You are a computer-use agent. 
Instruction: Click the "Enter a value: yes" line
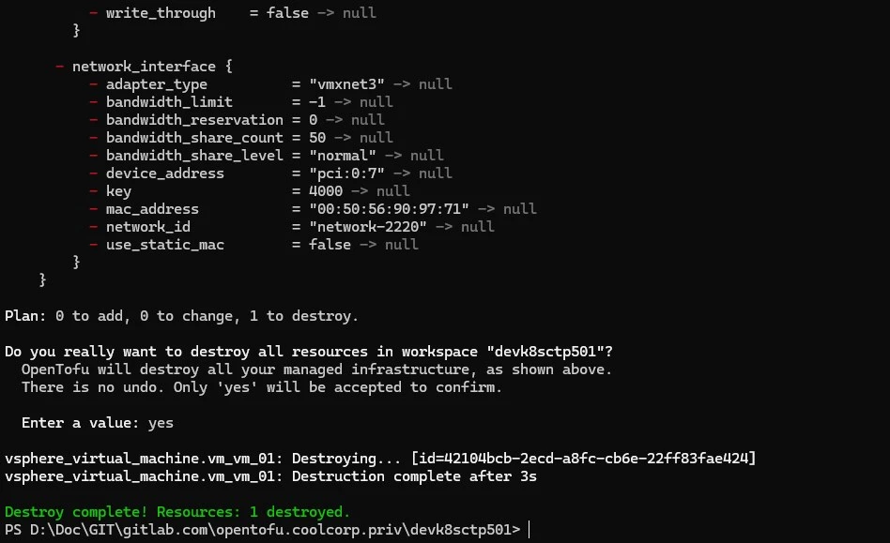point(97,423)
